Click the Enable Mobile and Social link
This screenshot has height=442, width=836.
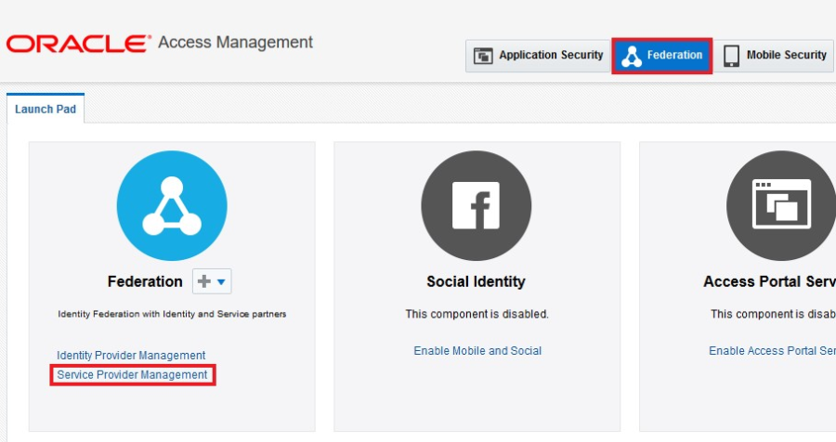(x=477, y=351)
